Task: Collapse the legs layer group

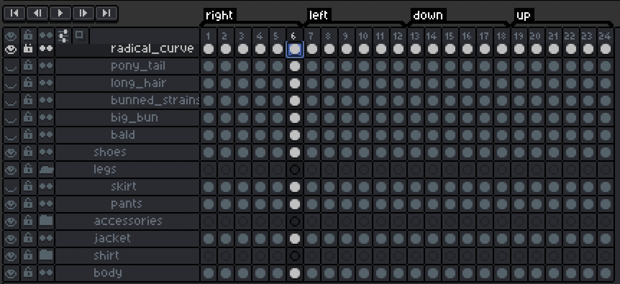Action: [46, 169]
